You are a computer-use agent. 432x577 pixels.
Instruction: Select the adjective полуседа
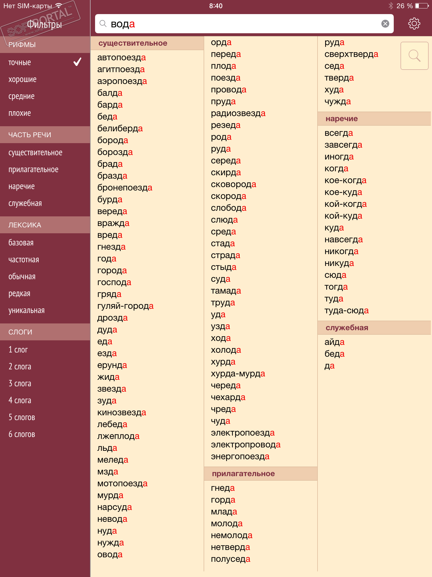[231, 559]
